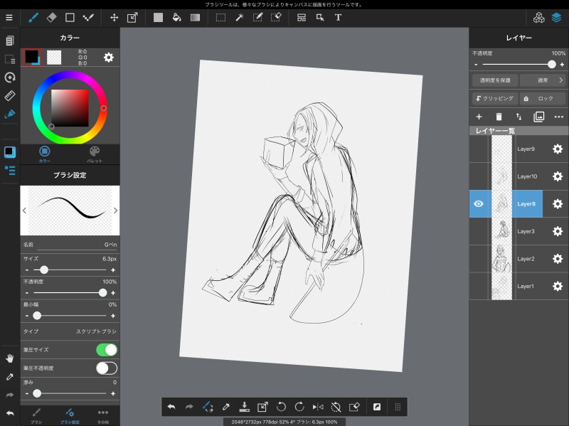Open the その他 tab at bottom
The height and width of the screenshot is (426, 569).
103,415
